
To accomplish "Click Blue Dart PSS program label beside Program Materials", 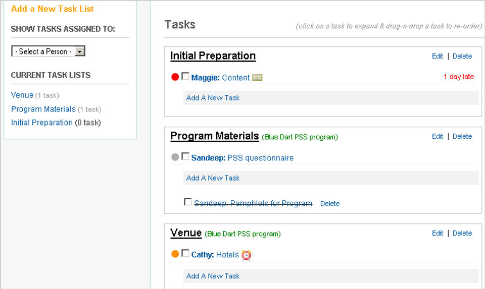I will tap(300, 137).
